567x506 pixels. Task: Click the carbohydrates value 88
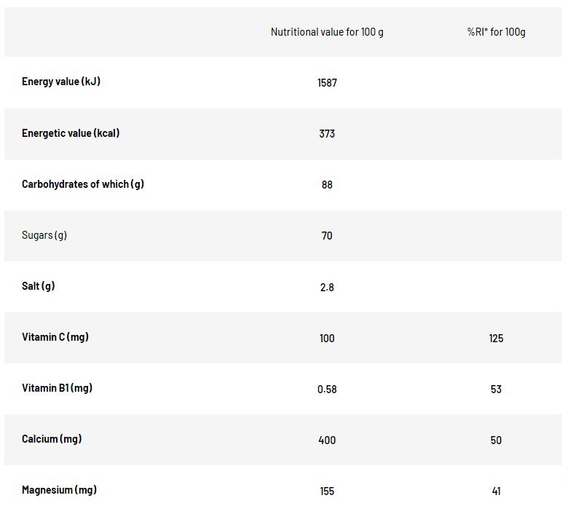point(327,185)
